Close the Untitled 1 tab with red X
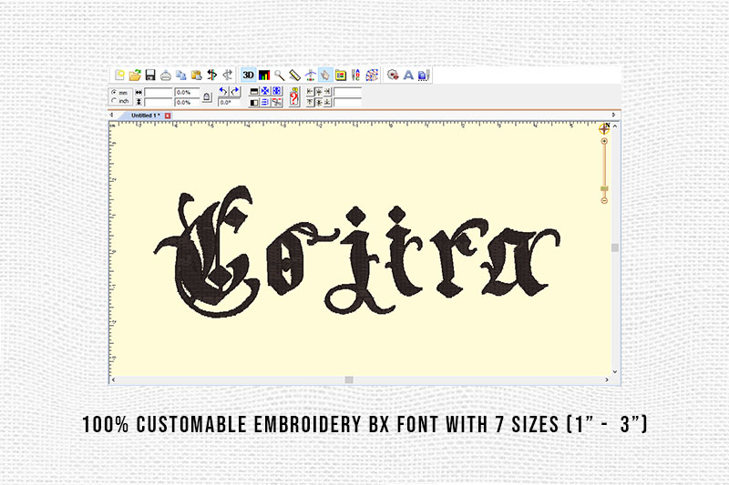729x485 pixels. click(x=168, y=116)
